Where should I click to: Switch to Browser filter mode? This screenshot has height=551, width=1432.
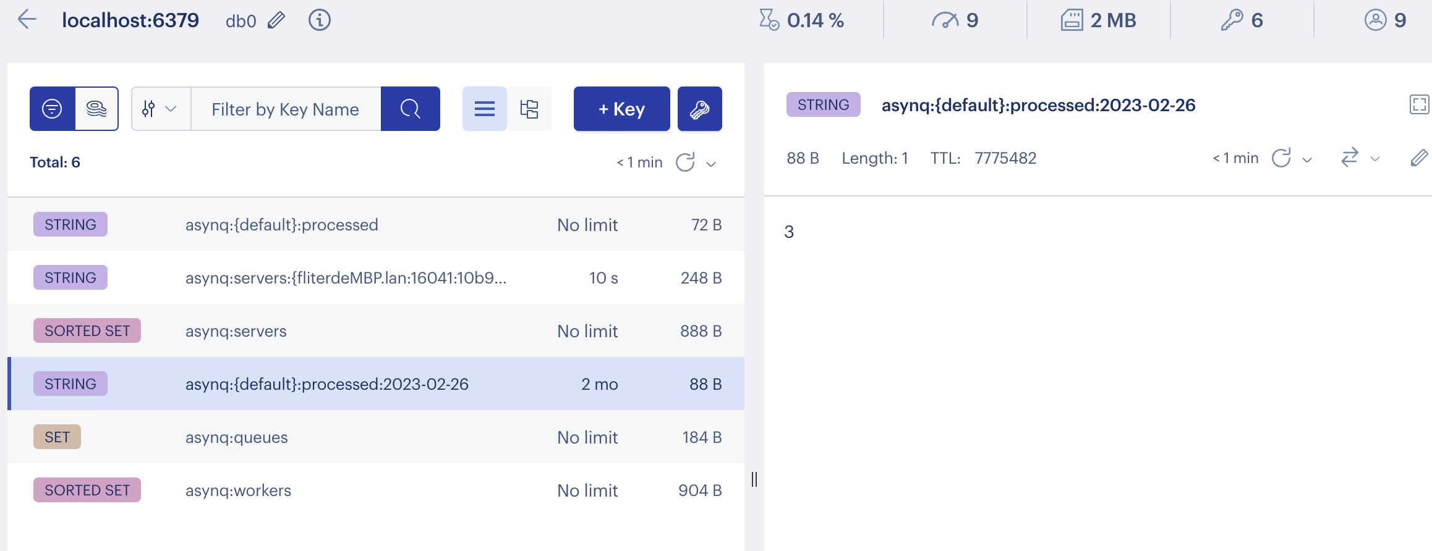point(53,109)
